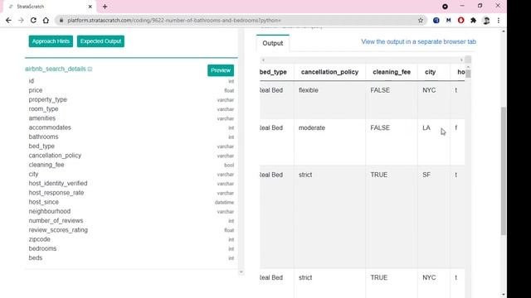Switch to the Output tab
Screen dimensions: 531x298
coord(273,43)
